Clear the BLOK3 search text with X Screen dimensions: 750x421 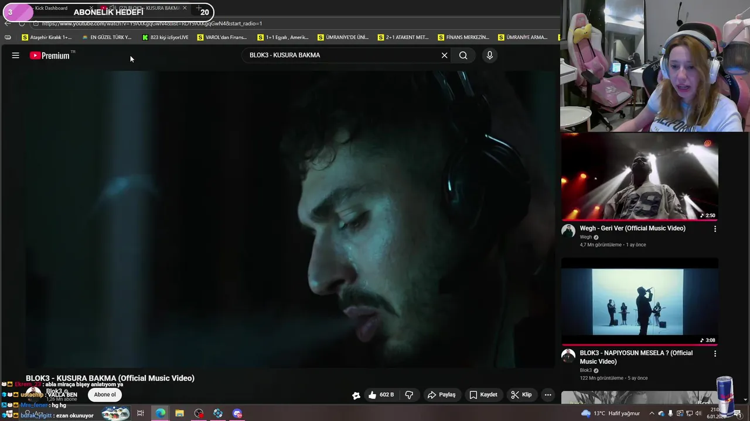click(444, 56)
